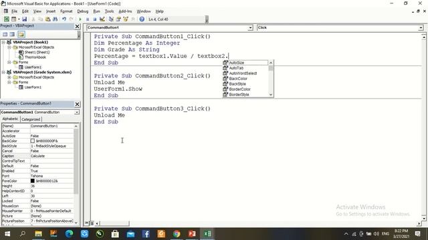
Task: Open PowerPoint from the taskbar
Action: click(192, 234)
